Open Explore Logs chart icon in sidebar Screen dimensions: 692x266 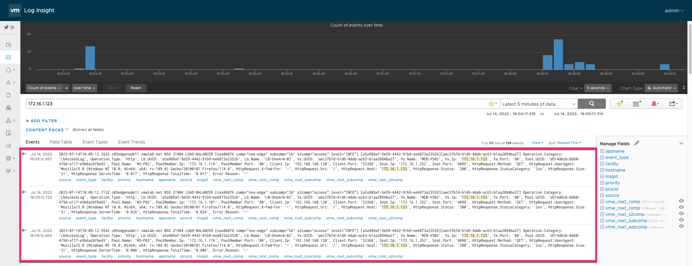(8, 57)
